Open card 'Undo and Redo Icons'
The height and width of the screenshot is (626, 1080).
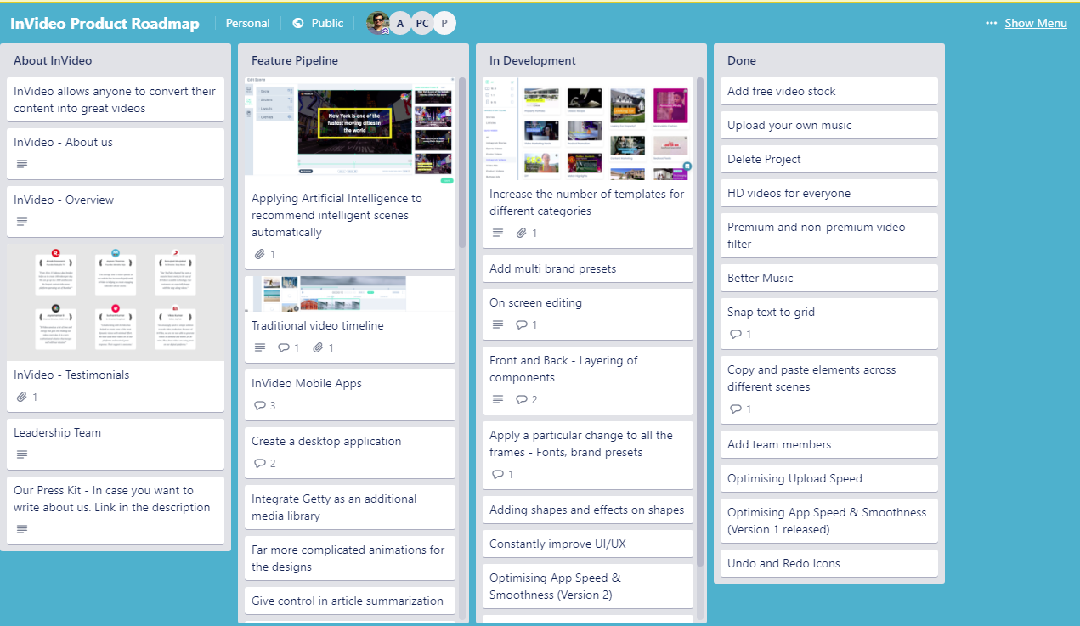point(829,563)
